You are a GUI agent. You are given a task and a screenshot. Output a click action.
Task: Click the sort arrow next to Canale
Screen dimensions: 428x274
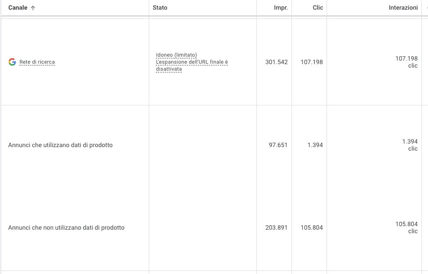[x=33, y=8]
